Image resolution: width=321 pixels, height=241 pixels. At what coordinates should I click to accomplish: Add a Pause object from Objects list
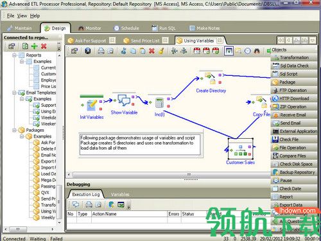[x=294, y=181]
